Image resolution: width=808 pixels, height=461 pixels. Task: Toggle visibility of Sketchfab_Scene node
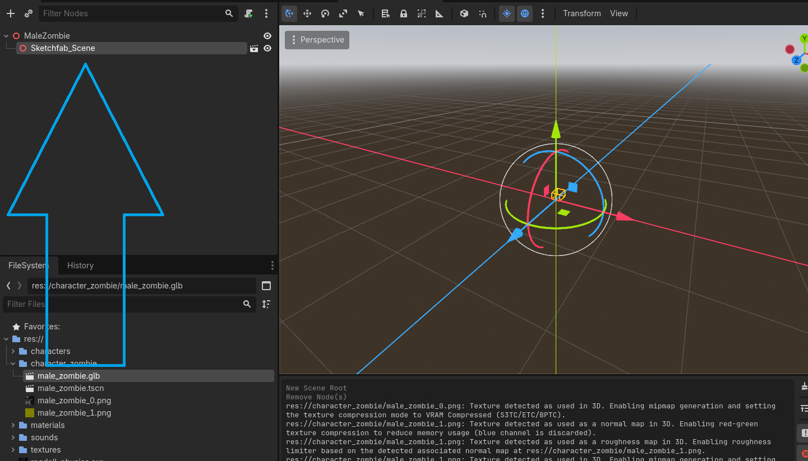coord(267,49)
